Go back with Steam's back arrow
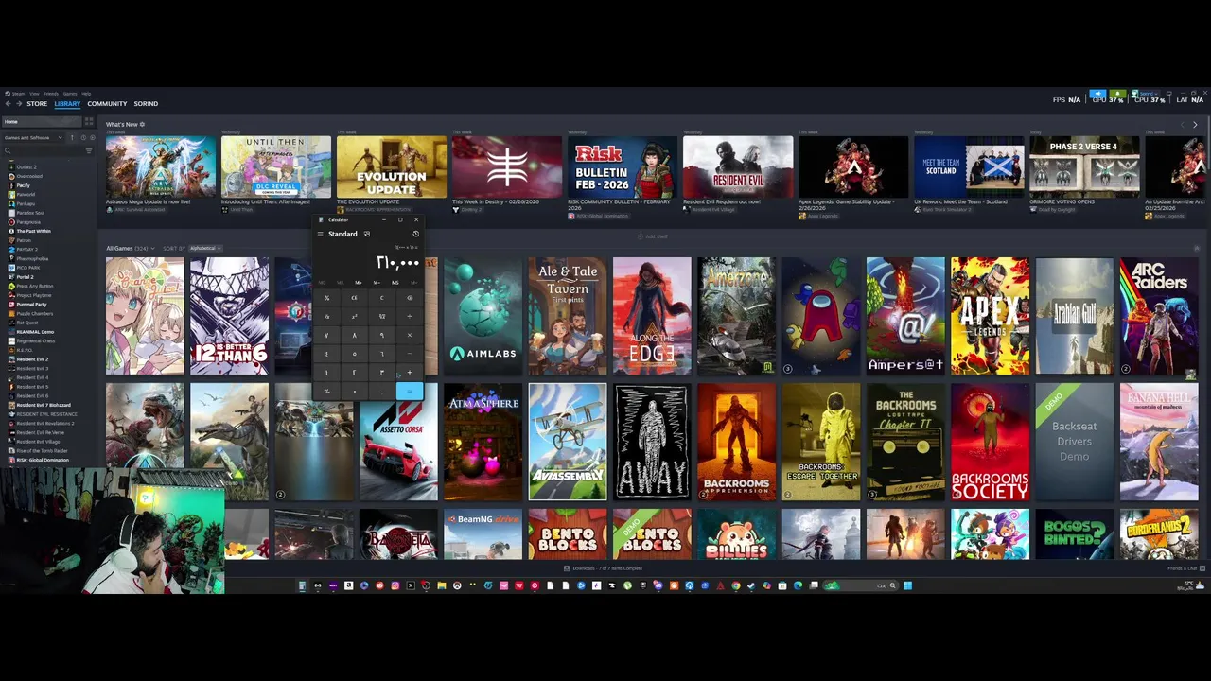 [x=9, y=103]
